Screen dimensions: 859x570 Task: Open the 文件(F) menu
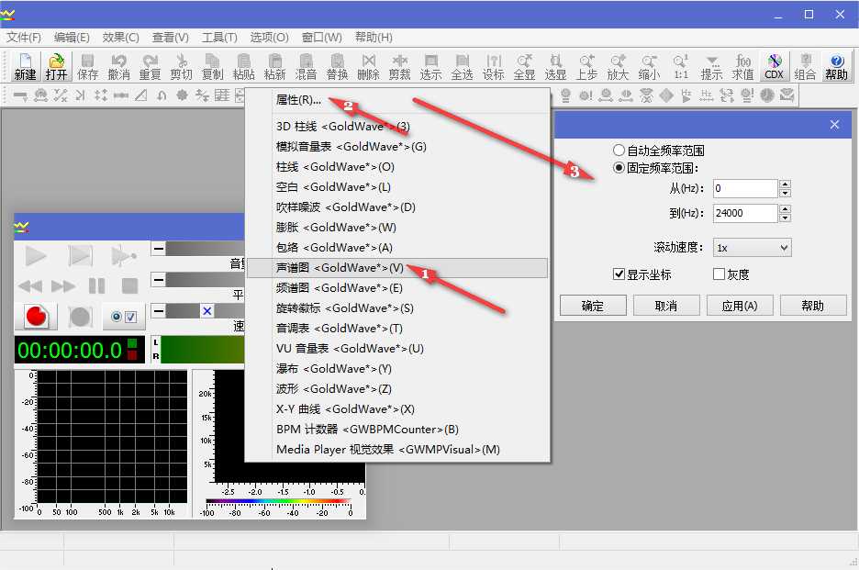[24, 38]
